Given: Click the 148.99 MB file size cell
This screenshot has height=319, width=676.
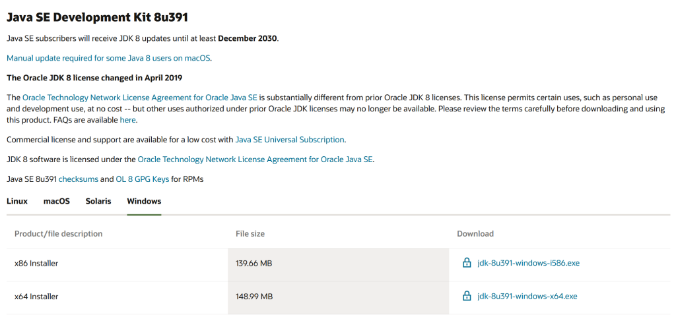Looking at the screenshot, I should pos(254,296).
